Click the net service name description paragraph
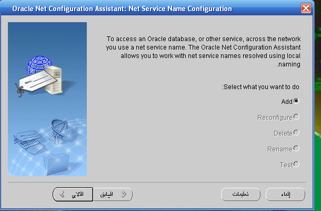Screen dimensions: 321x211 (203, 51)
